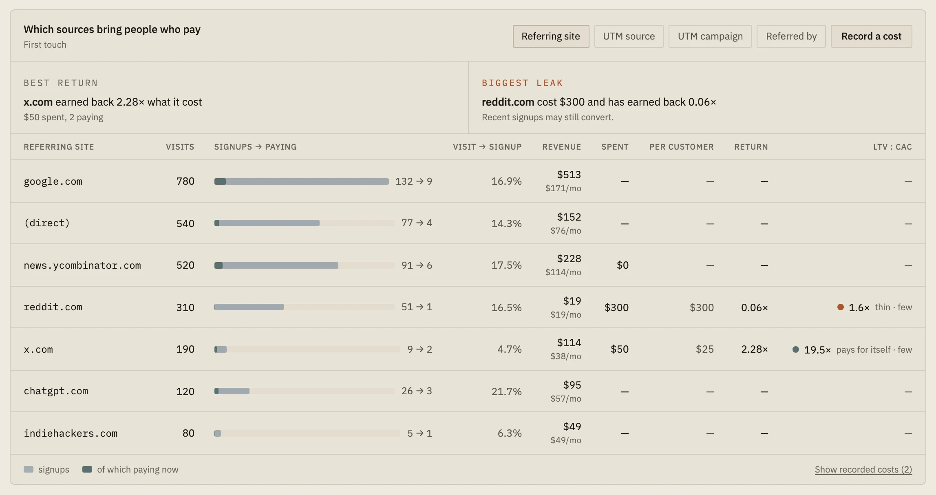
Task: Click the '51 → 1' signups value
Action: [x=417, y=307]
